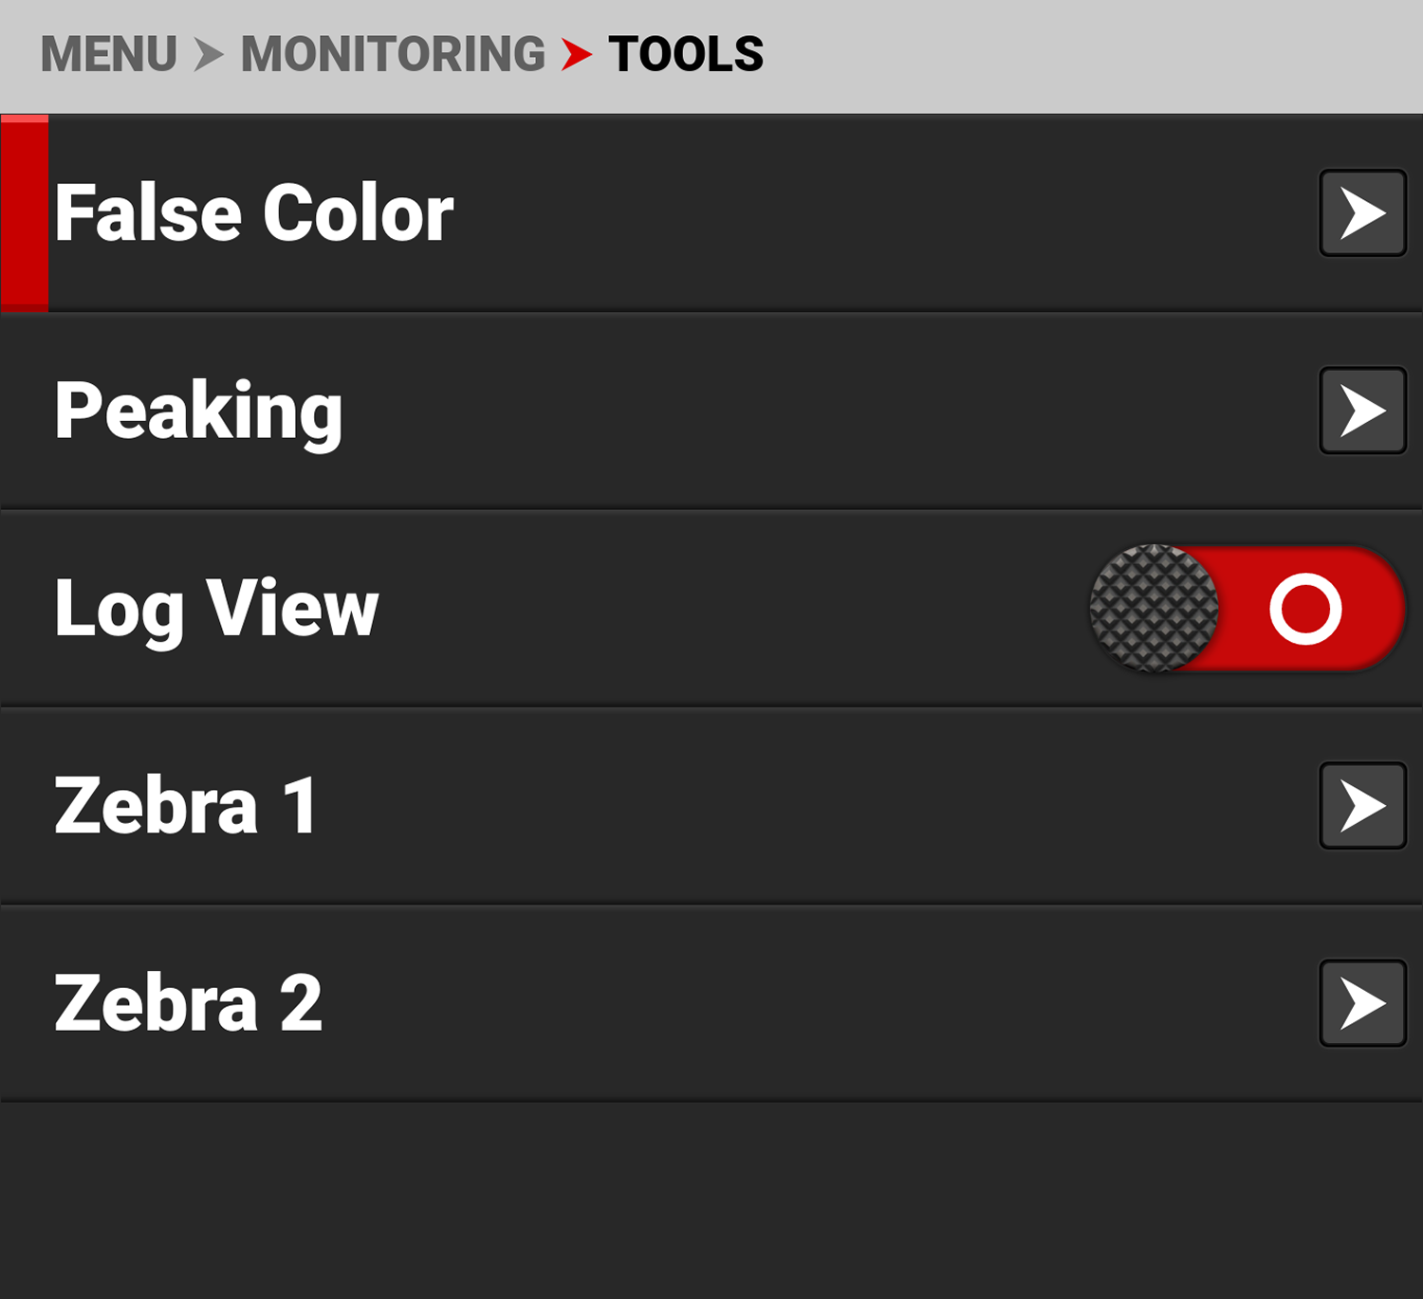Viewport: 1423px width, 1299px height.
Task: Select the False Color label
Action: [x=254, y=213]
